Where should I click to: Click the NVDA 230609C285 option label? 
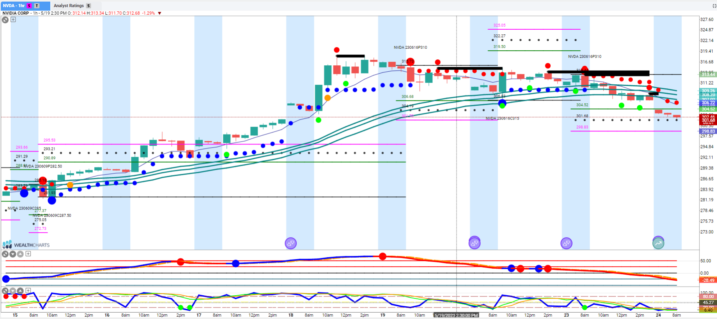[24, 208]
